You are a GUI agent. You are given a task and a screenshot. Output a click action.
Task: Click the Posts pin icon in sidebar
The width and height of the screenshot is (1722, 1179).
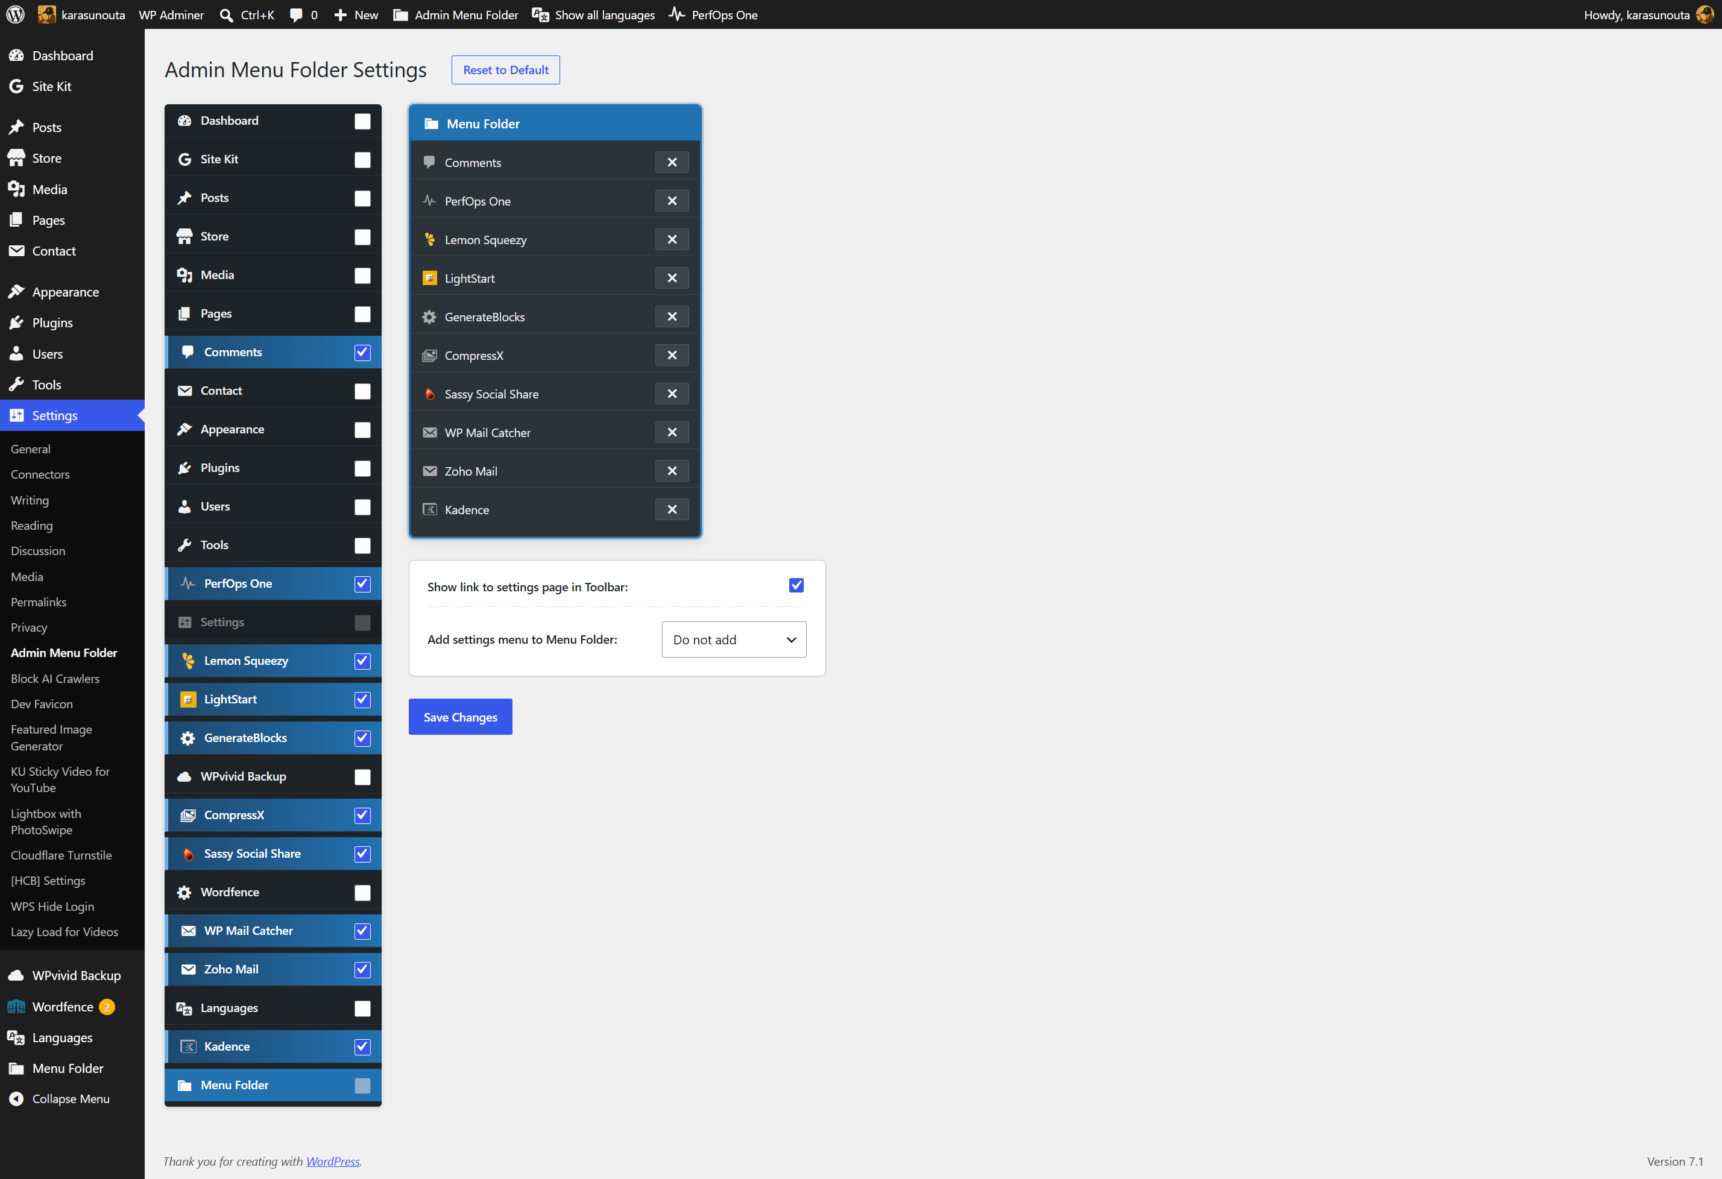(16, 127)
